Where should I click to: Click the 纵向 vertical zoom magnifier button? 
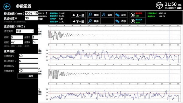[x=107, y=15]
